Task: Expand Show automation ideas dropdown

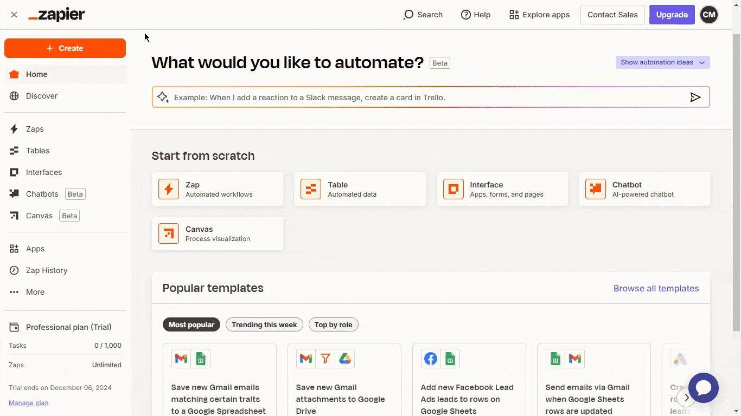Action: [662, 62]
